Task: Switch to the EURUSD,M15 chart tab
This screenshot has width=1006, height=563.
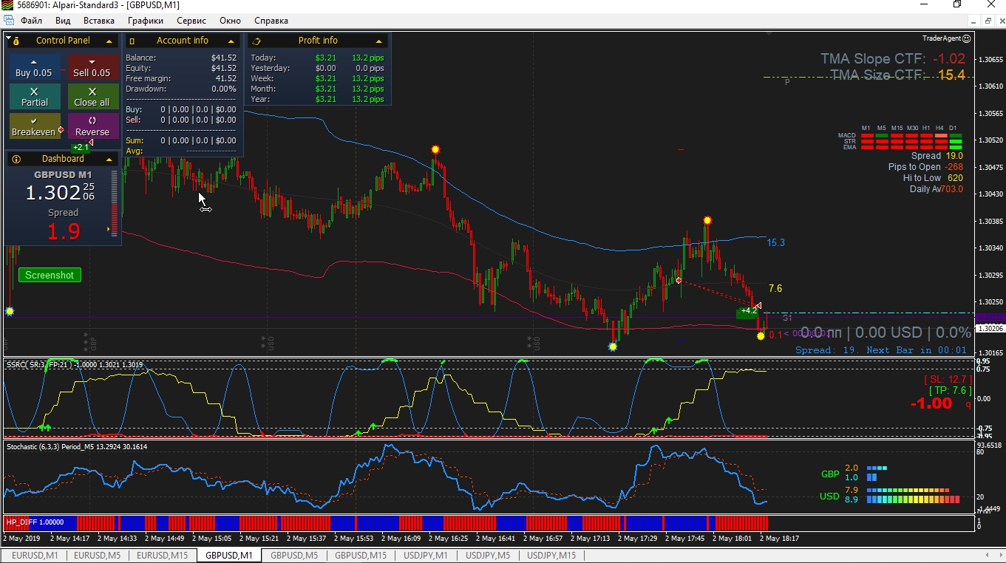Action: [x=163, y=556]
